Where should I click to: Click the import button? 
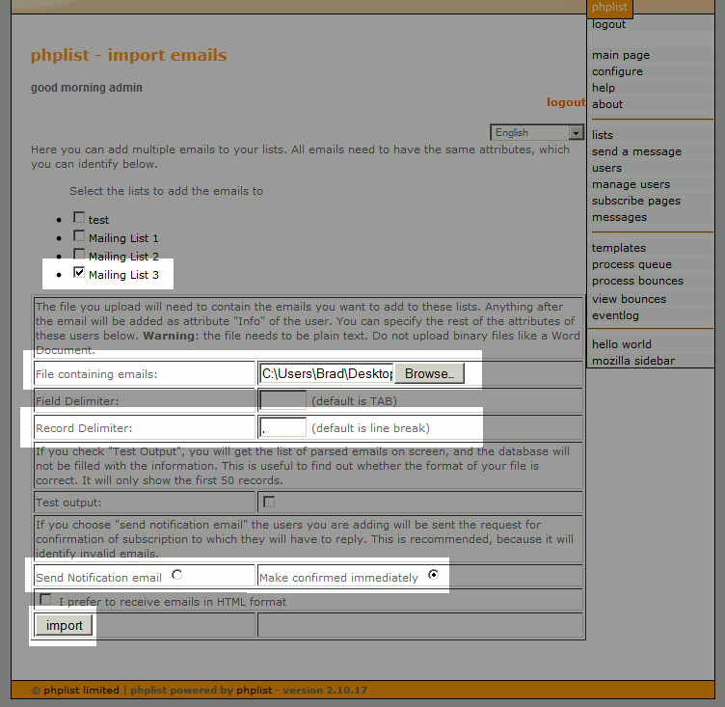[64, 626]
